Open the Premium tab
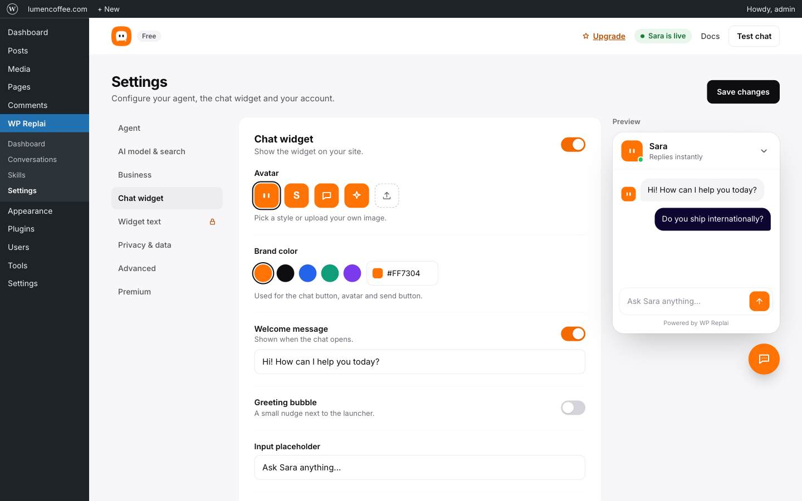Image resolution: width=802 pixels, height=501 pixels. (x=167, y=292)
